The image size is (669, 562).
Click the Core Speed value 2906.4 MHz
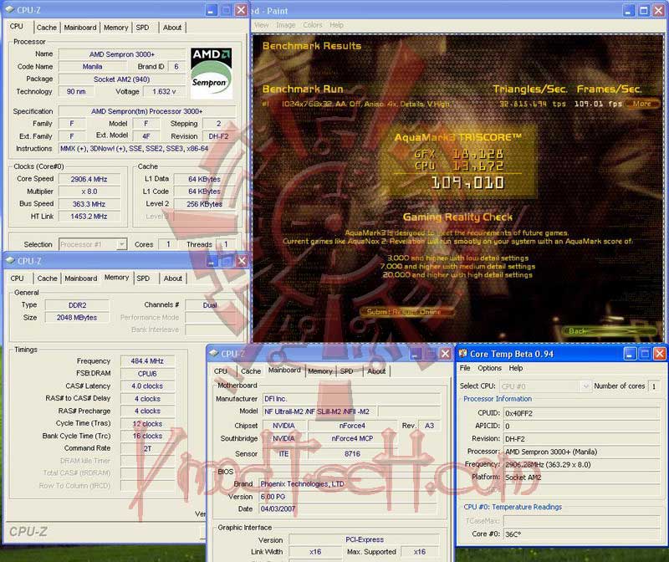(x=89, y=179)
